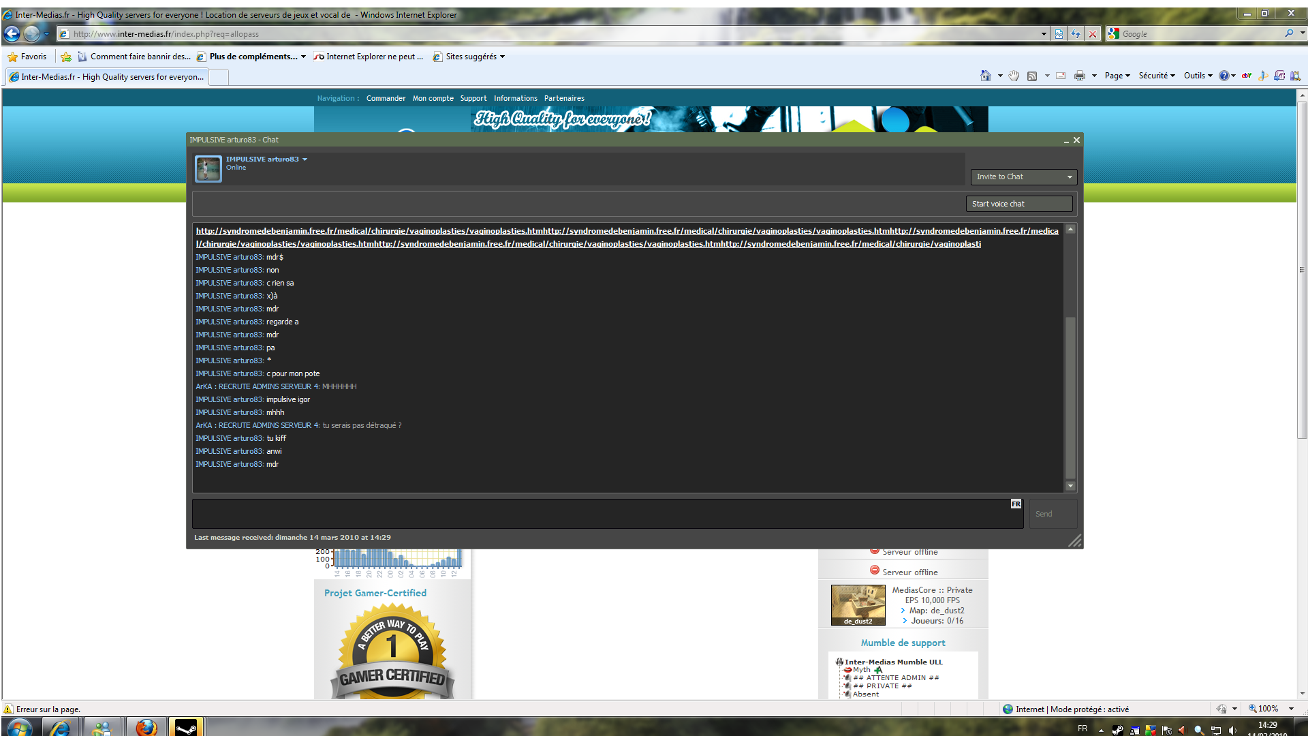The width and height of the screenshot is (1308, 736).
Task: Click the eBay toolbar icon
Action: click(x=1246, y=76)
